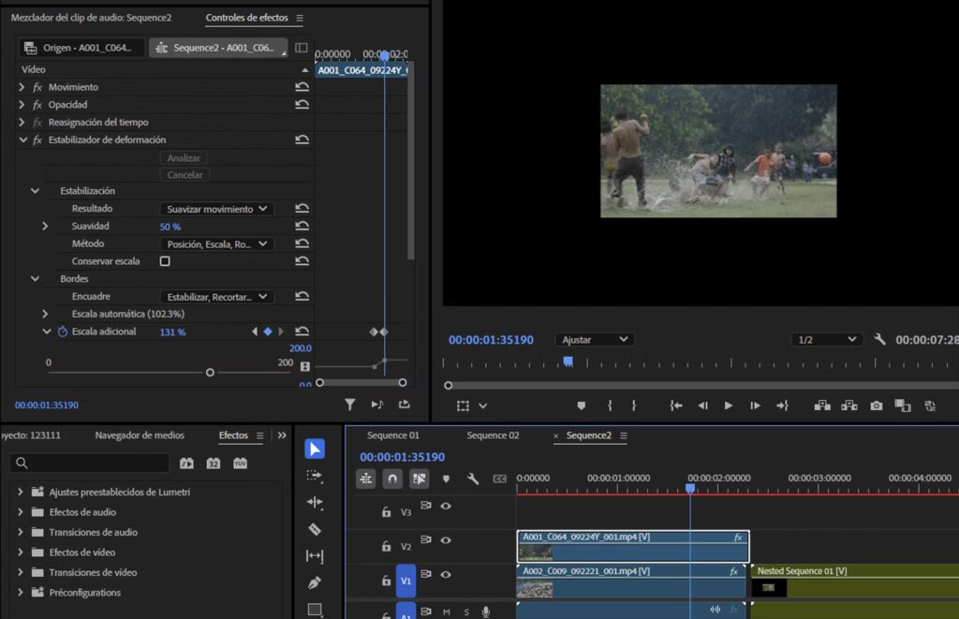Click the search field in the Efectos panel
This screenshot has height=619, width=959.
coord(89,463)
